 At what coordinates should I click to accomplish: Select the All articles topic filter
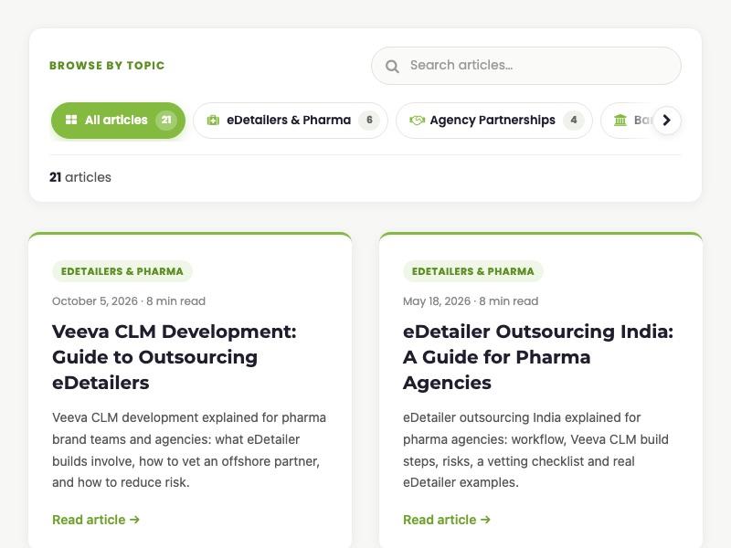point(118,121)
